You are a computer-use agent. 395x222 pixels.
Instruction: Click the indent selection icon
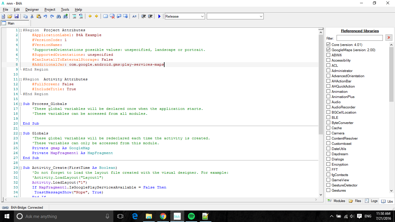coord(150,16)
